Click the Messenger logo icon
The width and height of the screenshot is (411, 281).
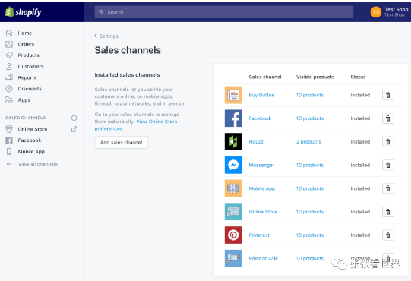click(x=233, y=165)
